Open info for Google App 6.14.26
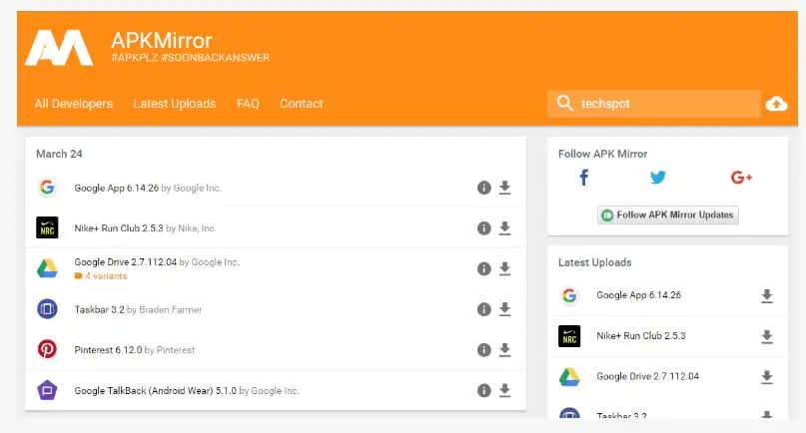The height and width of the screenshot is (433, 806). point(484,188)
